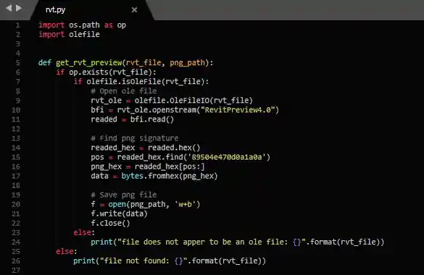Screen dimensions: 424x275
Task: Click 'f.close()' statement
Action: (x=110, y=224)
